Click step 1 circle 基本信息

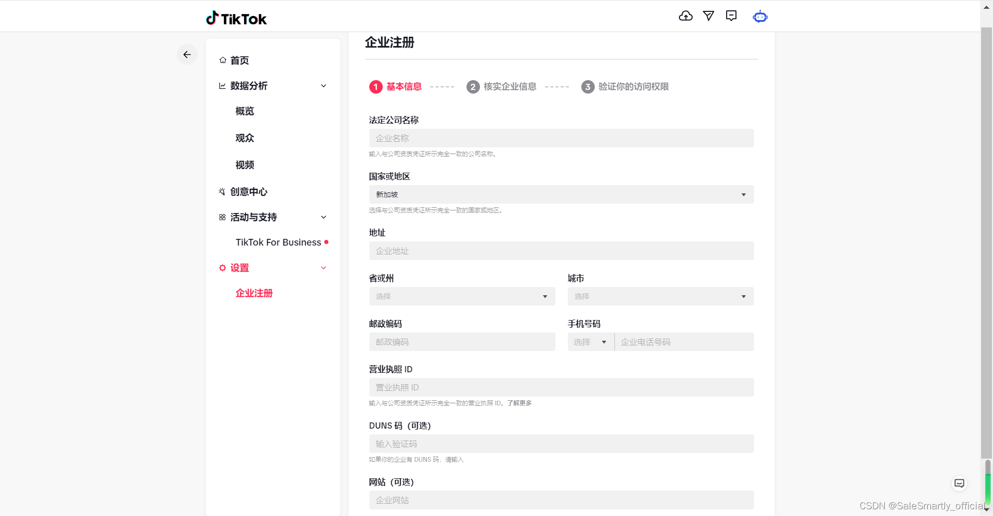tap(376, 87)
